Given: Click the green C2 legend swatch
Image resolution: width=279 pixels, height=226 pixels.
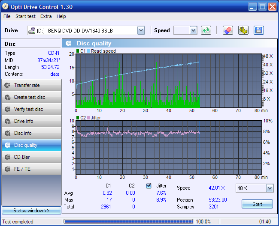Looking at the screenshot, I should [x=78, y=118].
